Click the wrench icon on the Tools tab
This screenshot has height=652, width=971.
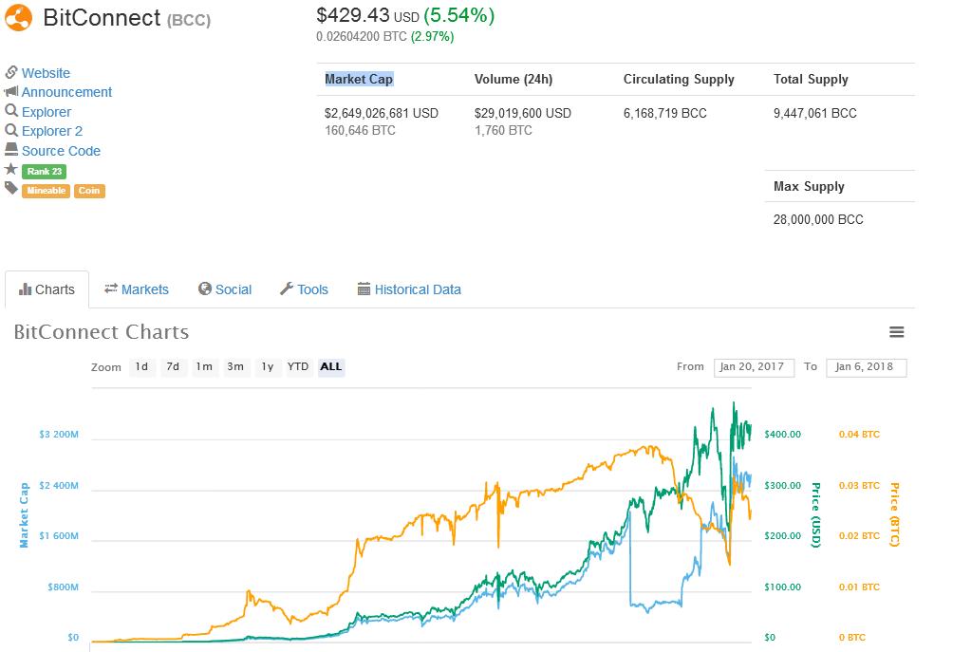click(x=286, y=289)
